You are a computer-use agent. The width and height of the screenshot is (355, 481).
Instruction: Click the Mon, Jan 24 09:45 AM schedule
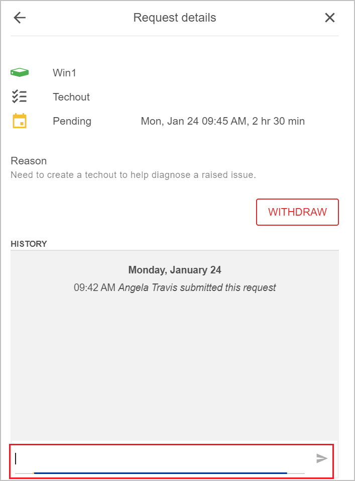coord(222,121)
